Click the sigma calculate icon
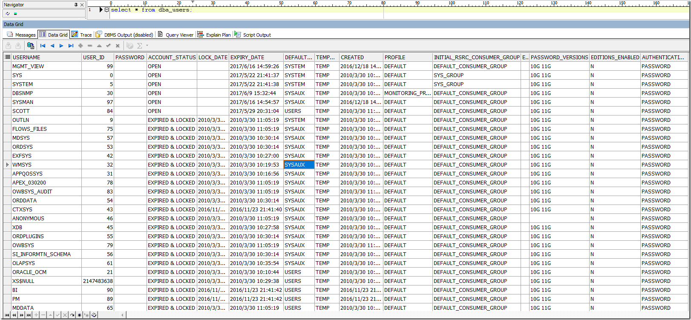 click(139, 46)
